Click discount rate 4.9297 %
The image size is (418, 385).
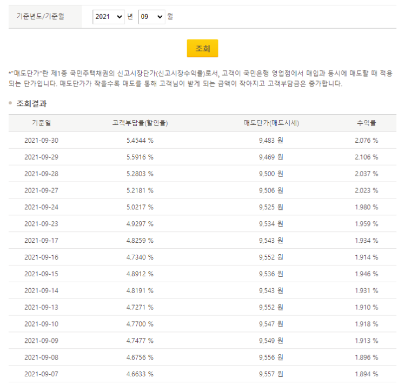[x=140, y=224]
